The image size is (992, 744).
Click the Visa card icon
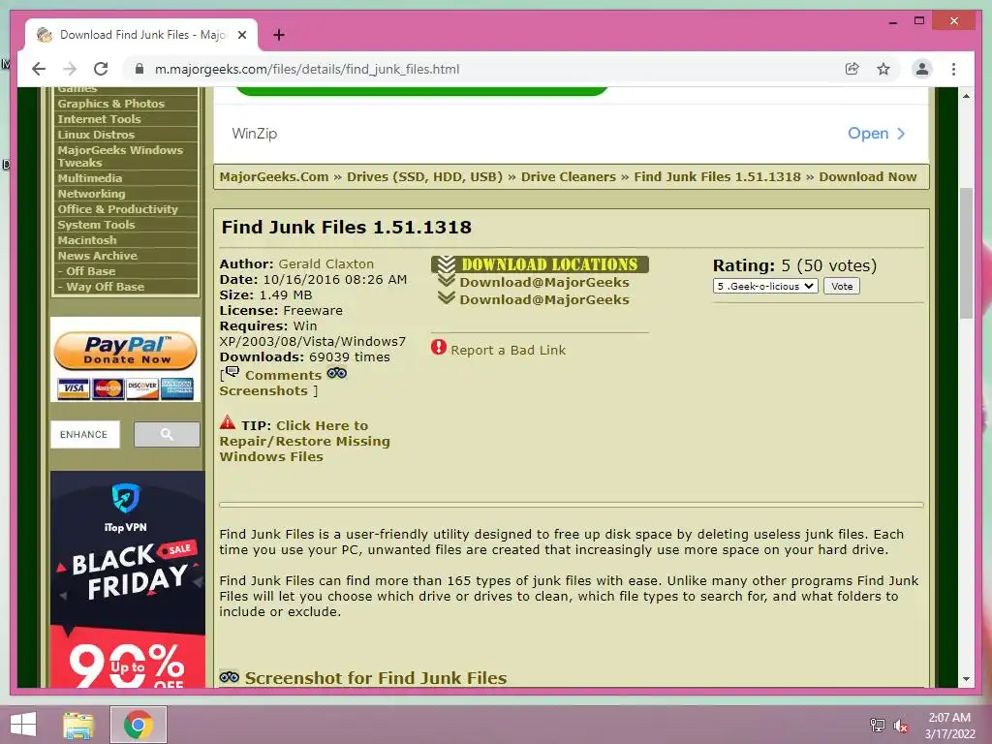[74, 387]
